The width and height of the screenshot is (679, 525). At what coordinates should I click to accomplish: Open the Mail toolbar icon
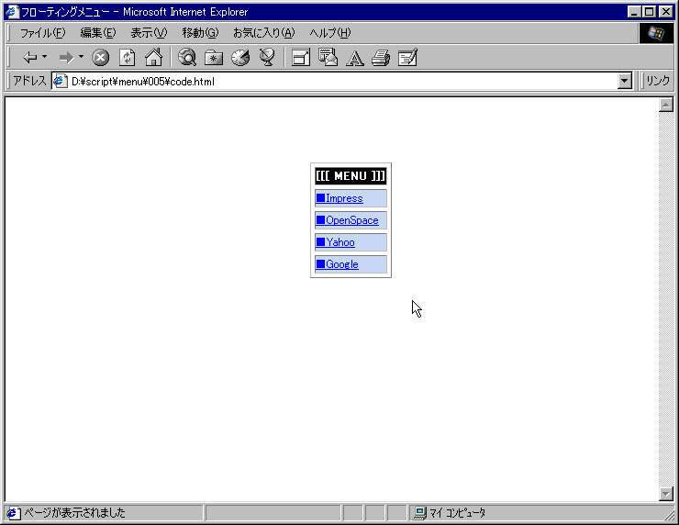click(328, 57)
